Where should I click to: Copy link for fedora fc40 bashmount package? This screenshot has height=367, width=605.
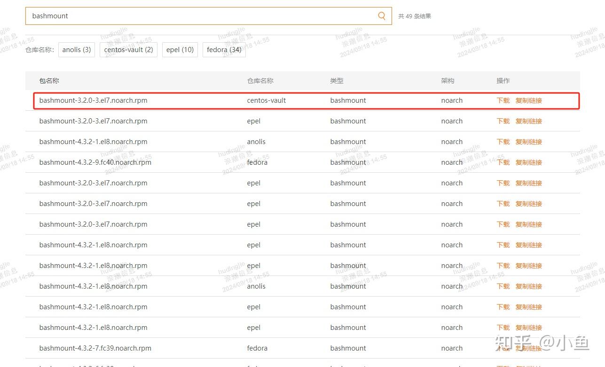tap(528, 162)
